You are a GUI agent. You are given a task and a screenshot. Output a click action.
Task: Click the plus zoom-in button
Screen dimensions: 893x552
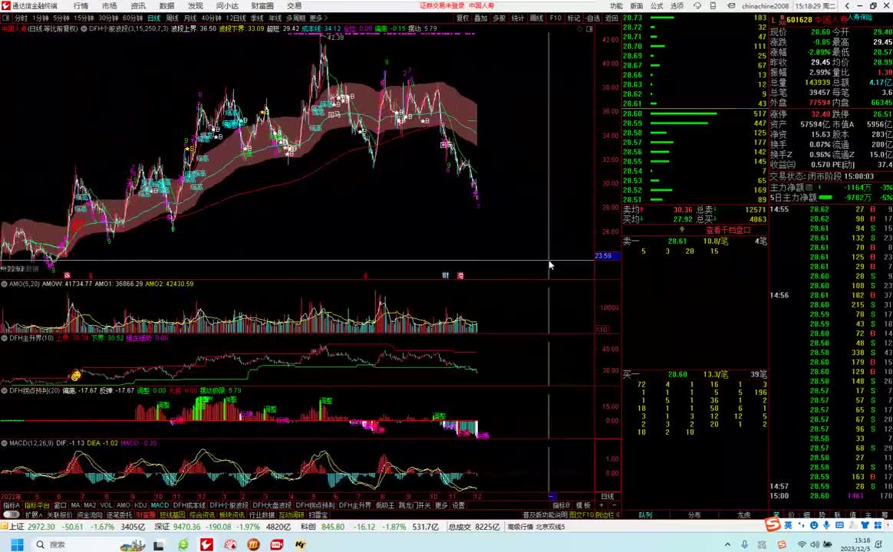(x=601, y=505)
